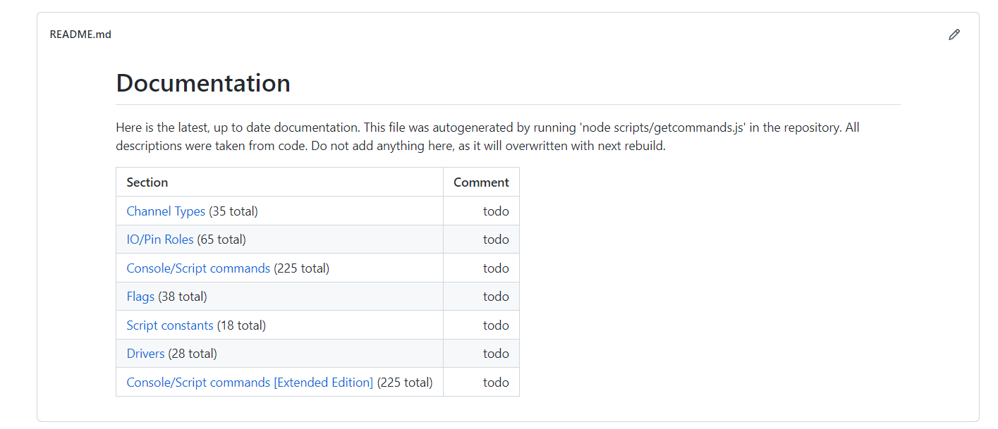Open the IO/Pin Roles link
Image resolution: width=998 pixels, height=429 pixels.
click(x=160, y=240)
